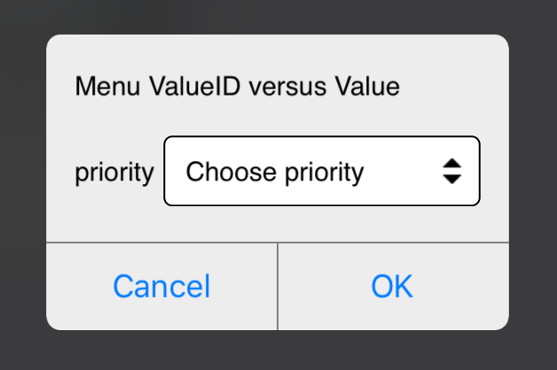Confirm the dialog with OK
The height and width of the screenshot is (370, 557).
[392, 286]
